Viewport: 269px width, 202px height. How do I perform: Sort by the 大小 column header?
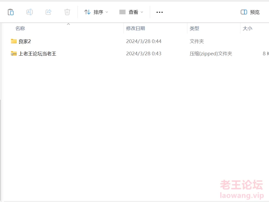click(x=247, y=29)
